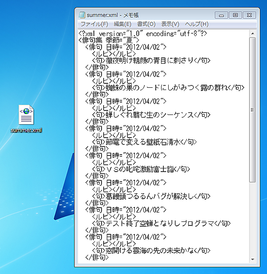Open the ヘルプ(H) menu
Screen dimensions: 267x274
[x=196, y=24]
